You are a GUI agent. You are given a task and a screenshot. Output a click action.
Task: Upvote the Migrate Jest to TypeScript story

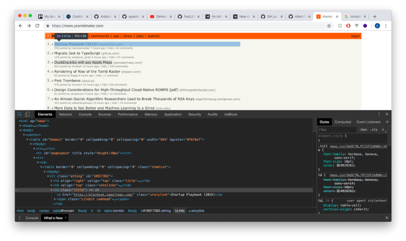coord(52,53)
